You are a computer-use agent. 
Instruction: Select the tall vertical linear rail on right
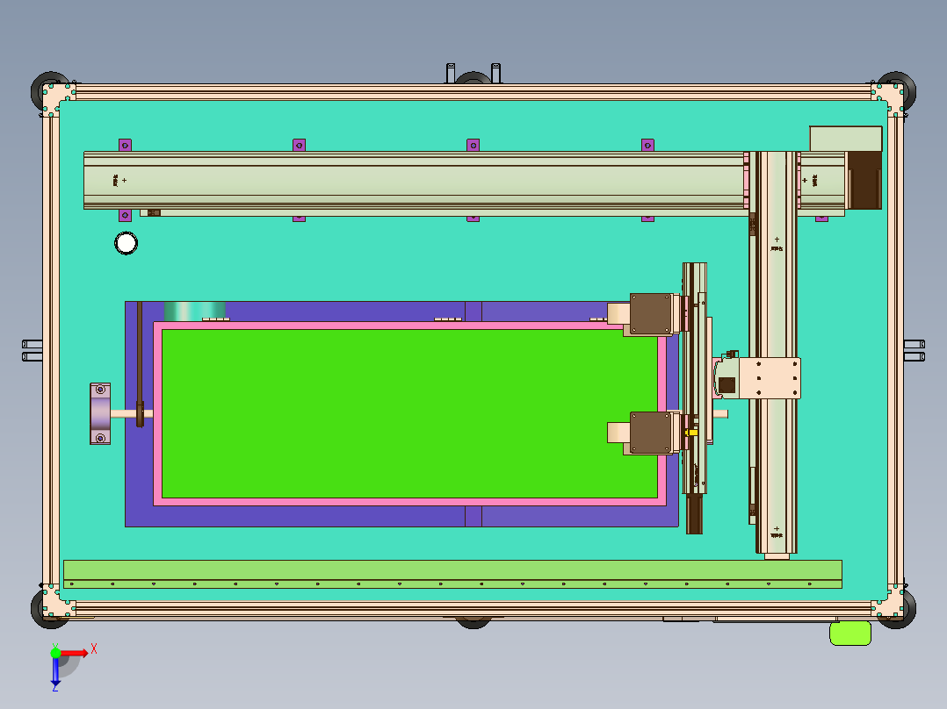pos(777,353)
